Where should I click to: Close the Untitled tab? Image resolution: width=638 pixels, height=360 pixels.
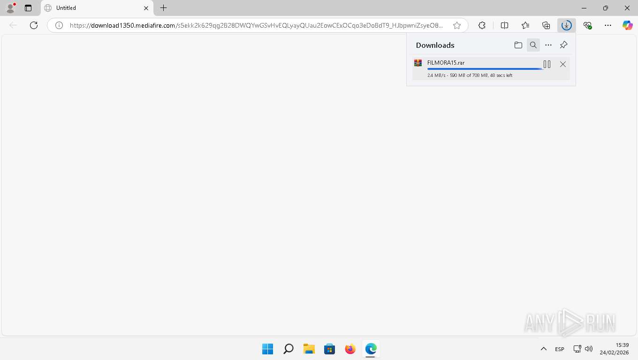tap(146, 8)
